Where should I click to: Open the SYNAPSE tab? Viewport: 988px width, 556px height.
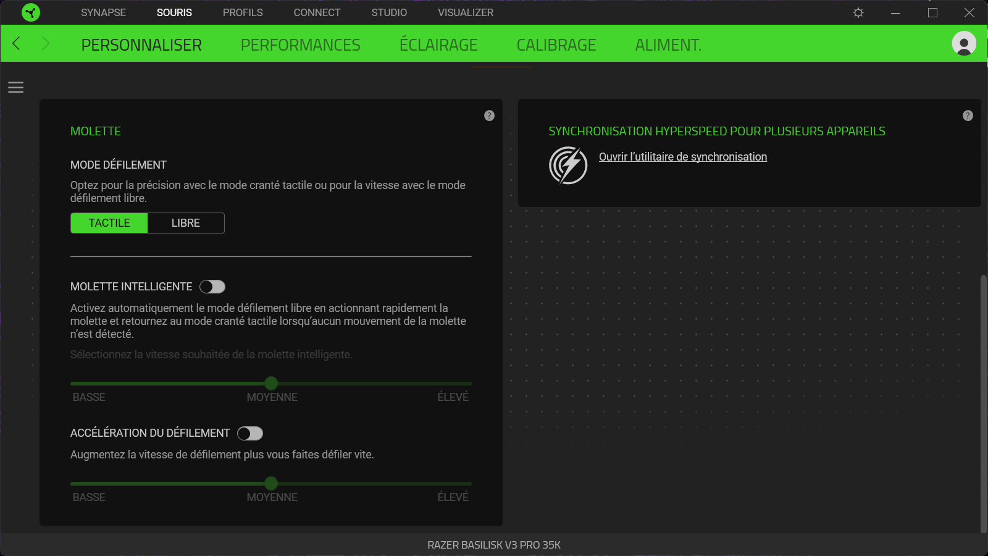pyautogui.click(x=103, y=12)
